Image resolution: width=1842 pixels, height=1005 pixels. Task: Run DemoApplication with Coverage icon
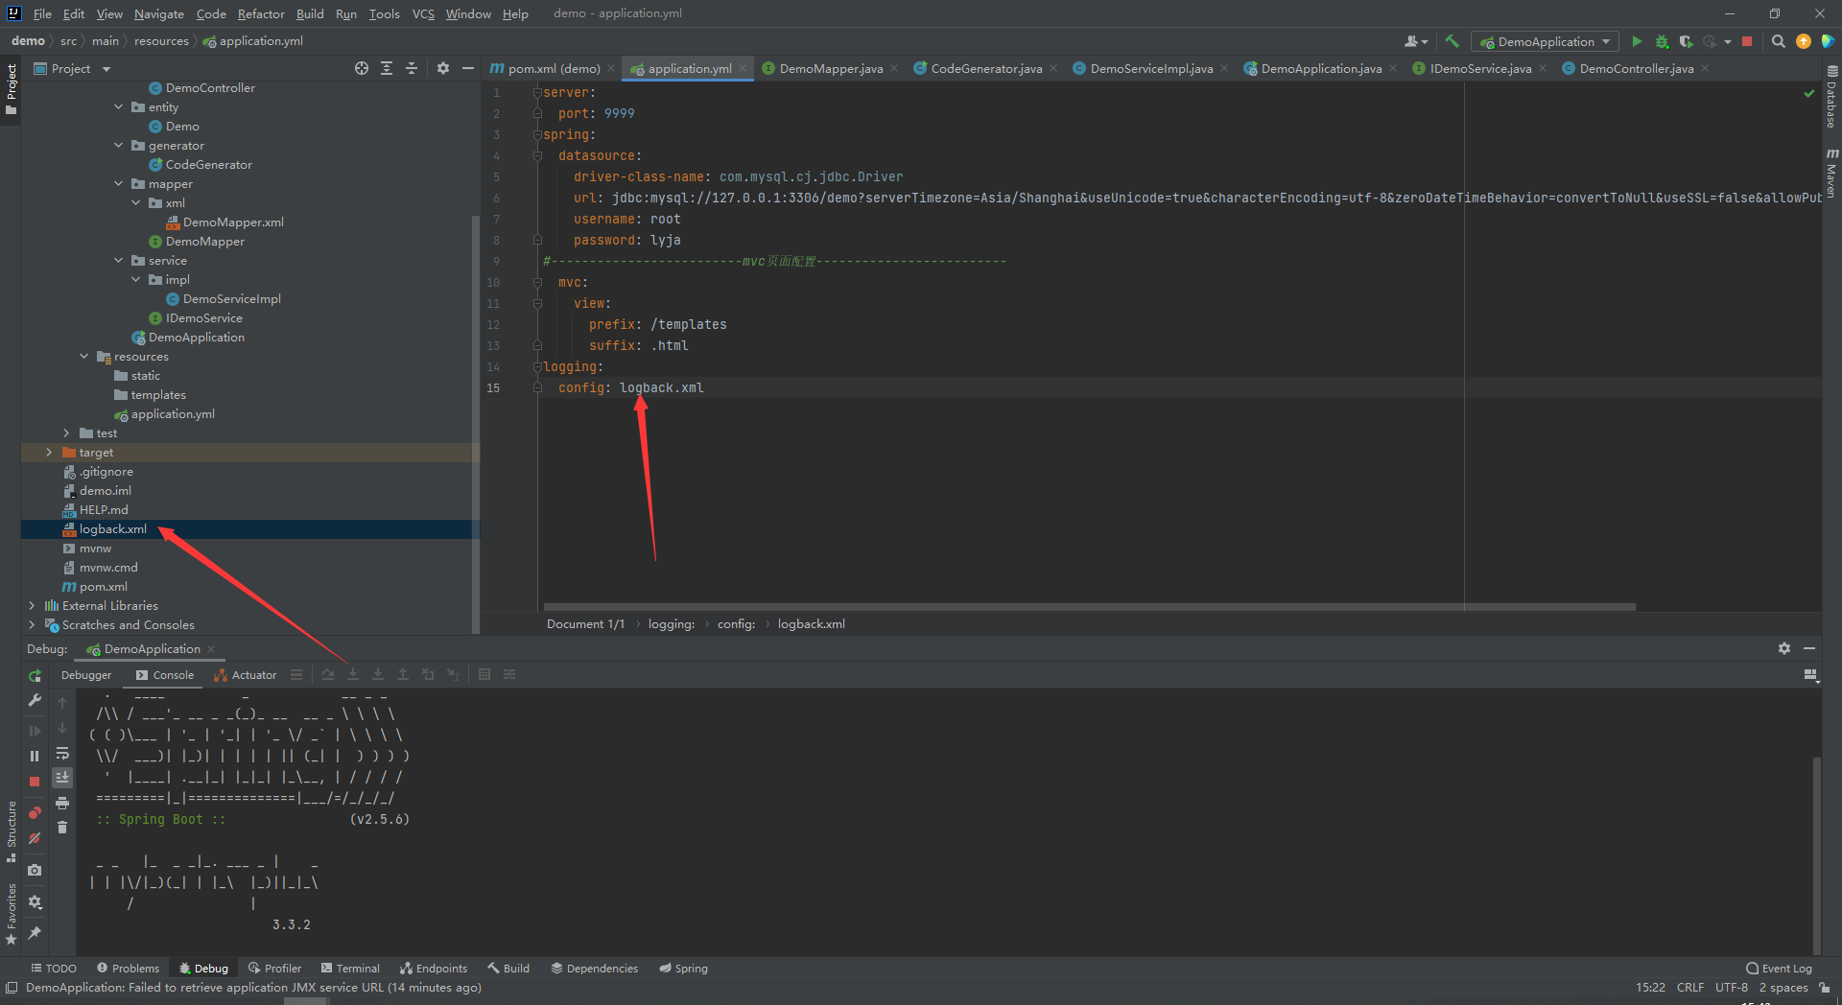pyautogui.click(x=1686, y=41)
